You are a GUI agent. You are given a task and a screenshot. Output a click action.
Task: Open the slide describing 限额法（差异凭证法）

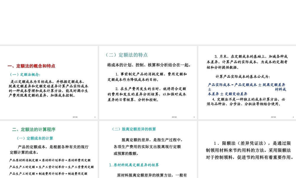(247, 148)
